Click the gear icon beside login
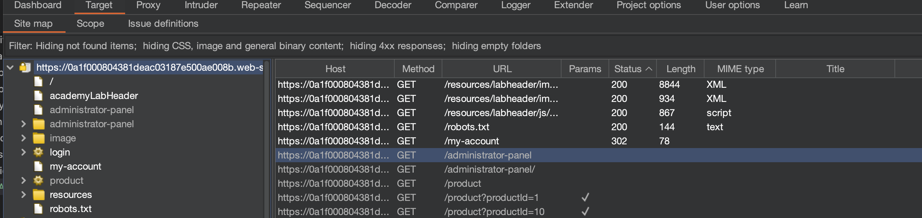The height and width of the screenshot is (218, 922). (38, 152)
